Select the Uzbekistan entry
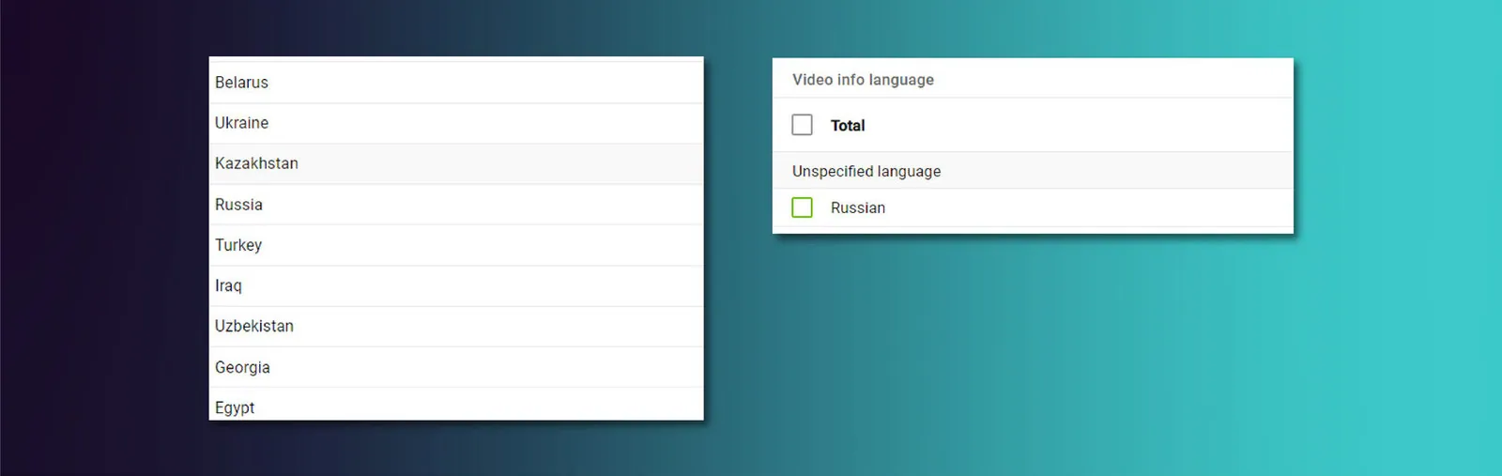Image resolution: width=1502 pixels, height=476 pixels. (x=456, y=327)
